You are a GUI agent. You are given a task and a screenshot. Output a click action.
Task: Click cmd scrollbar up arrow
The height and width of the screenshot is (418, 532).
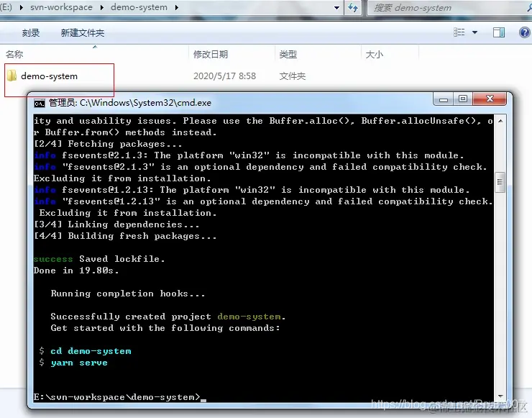(x=500, y=121)
